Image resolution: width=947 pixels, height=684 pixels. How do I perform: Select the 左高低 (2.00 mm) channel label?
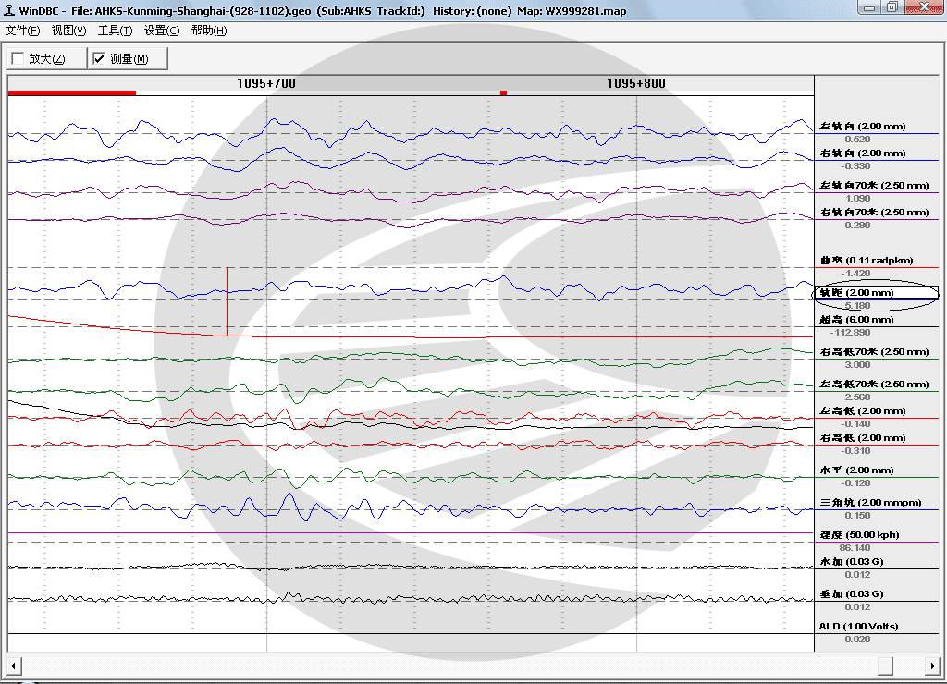pyautogui.click(x=863, y=411)
